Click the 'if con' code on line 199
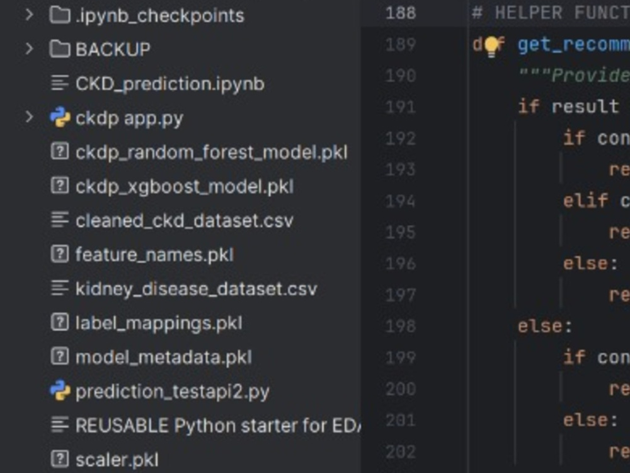The width and height of the screenshot is (630, 473). click(x=596, y=357)
